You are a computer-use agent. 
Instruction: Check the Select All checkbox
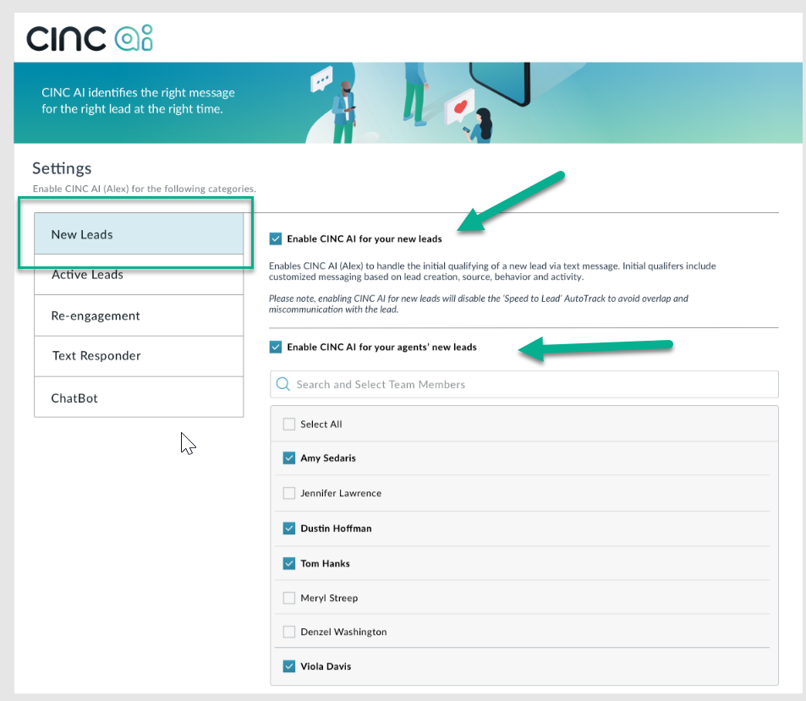[x=288, y=424]
